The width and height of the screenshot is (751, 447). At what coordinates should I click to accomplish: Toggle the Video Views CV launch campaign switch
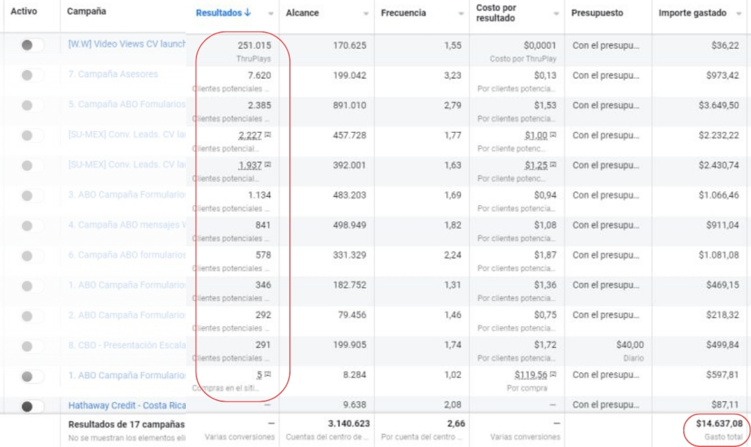pyautogui.click(x=32, y=45)
